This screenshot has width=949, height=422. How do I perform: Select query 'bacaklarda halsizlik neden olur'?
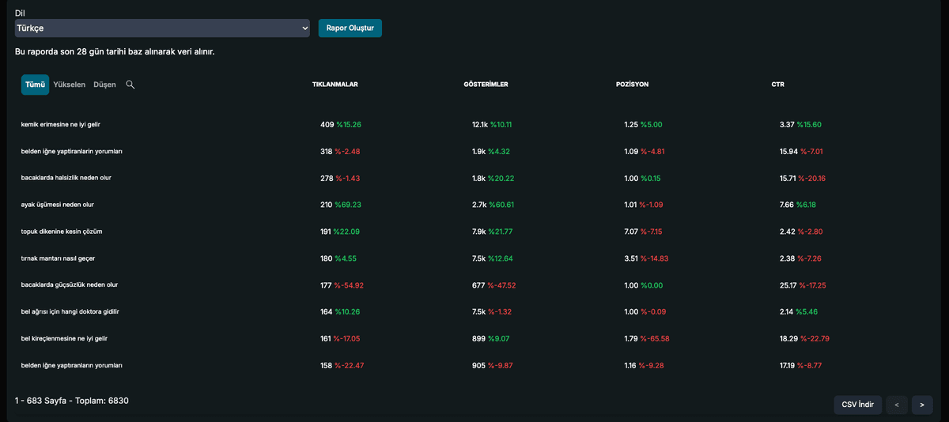pyautogui.click(x=66, y=178)
